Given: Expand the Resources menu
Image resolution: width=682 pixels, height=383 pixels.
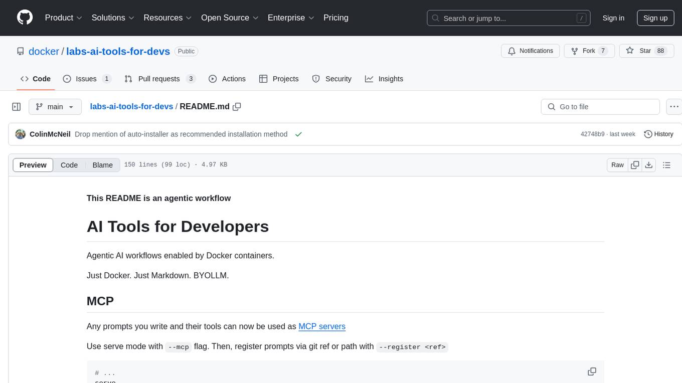Looking at the screenshot, I should pyautogui.click(x=167, y=18).
